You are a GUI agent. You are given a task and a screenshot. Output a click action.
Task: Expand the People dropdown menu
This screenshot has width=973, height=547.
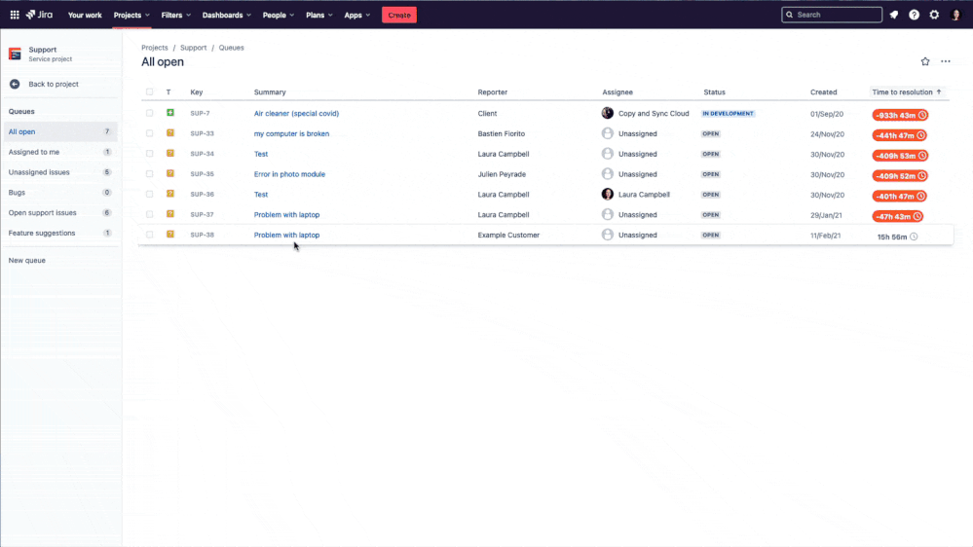[x=278, y=15]
